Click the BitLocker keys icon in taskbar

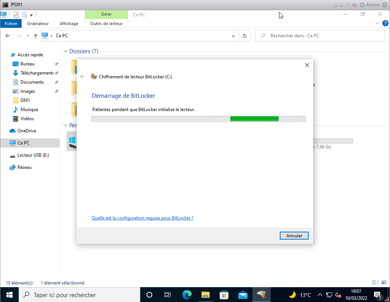click(262, 295)
